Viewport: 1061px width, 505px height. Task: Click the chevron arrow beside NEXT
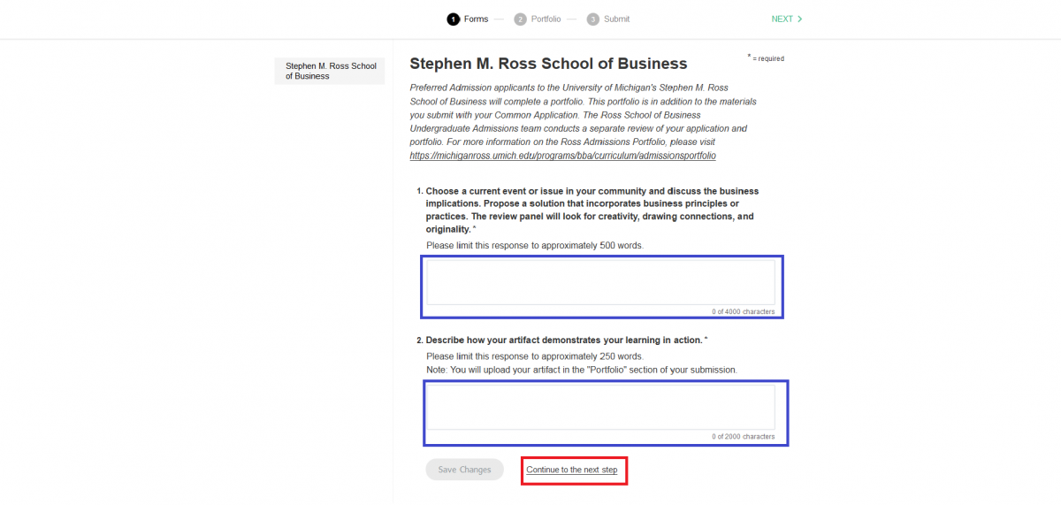click(800, 19)
